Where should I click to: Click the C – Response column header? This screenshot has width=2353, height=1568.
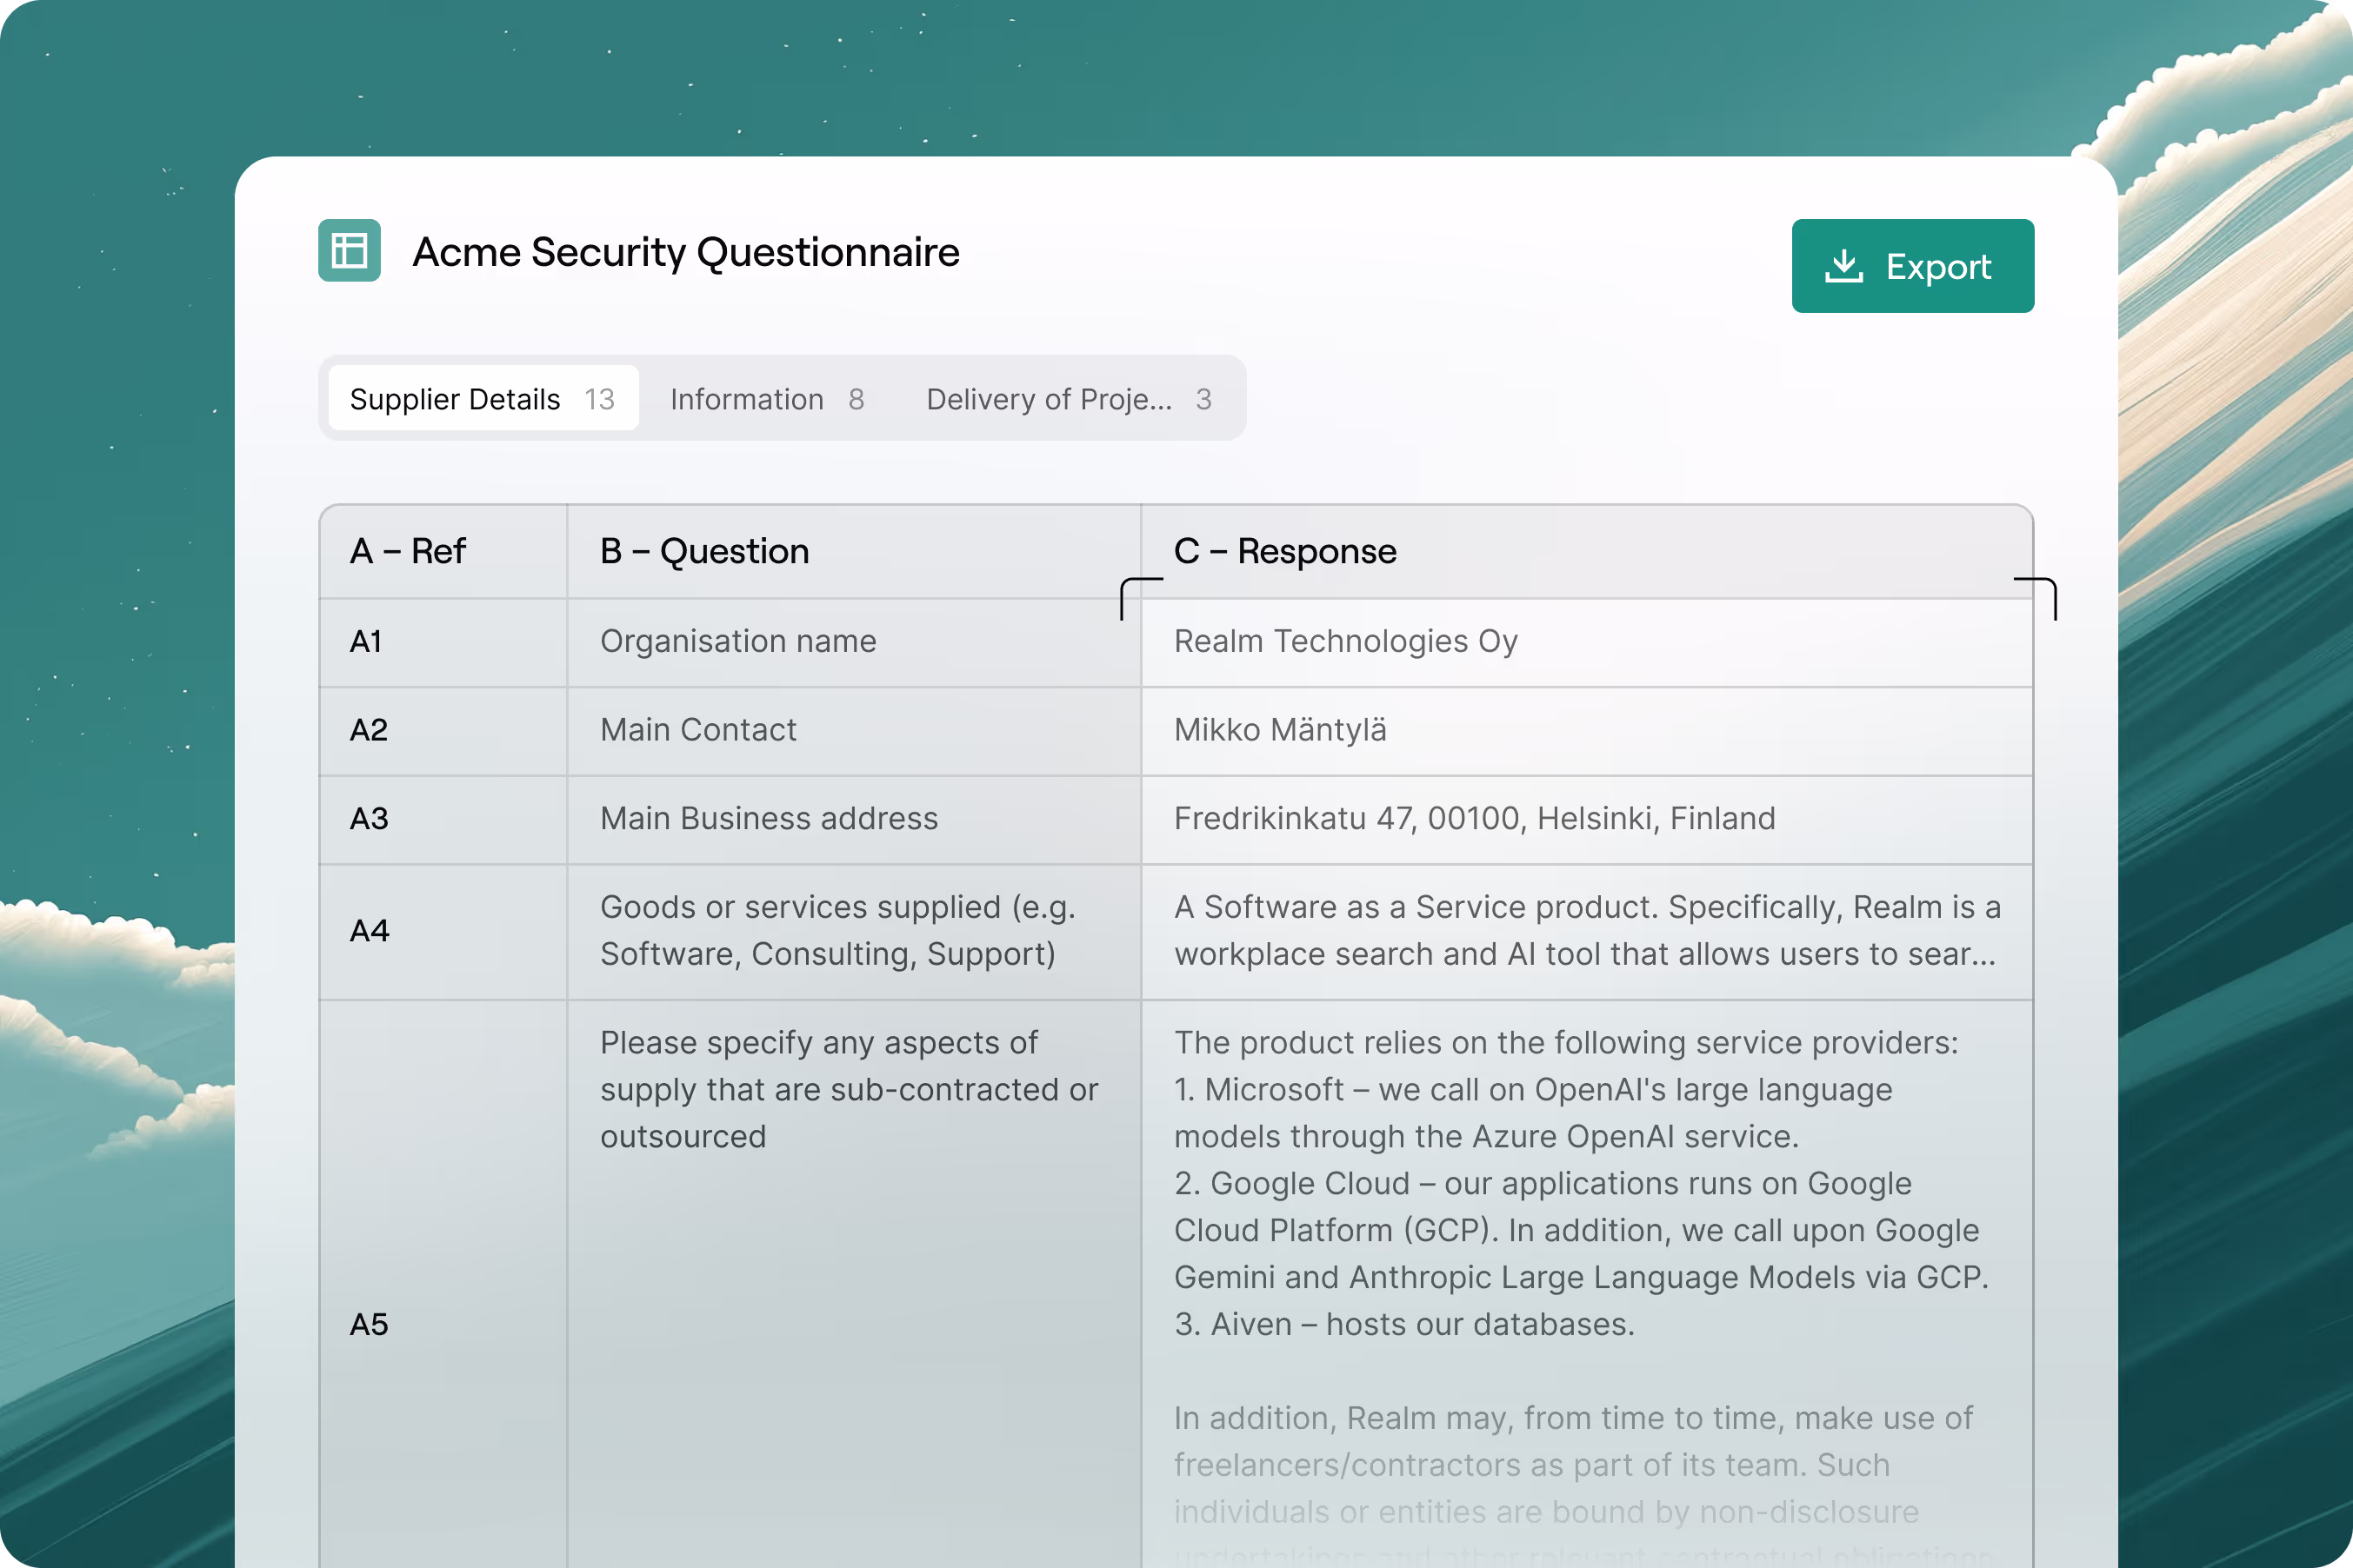tap(1284, 551)
